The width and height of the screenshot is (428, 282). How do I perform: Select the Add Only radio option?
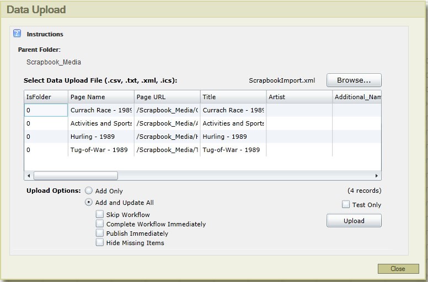[x=88, y=191]
